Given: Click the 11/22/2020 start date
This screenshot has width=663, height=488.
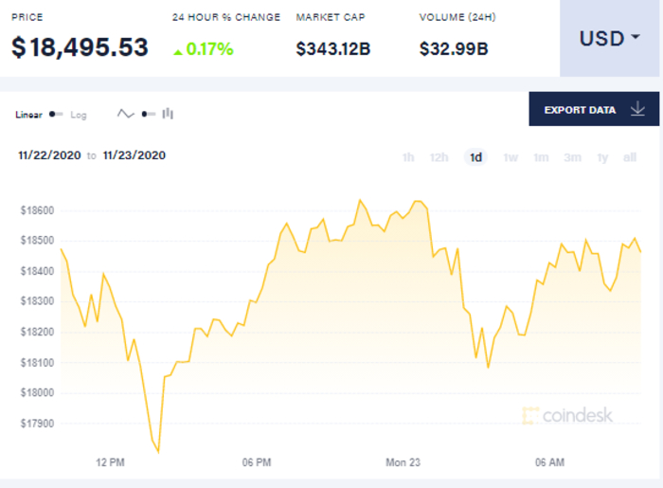Looking at the screenshot, I should point(47,155).
